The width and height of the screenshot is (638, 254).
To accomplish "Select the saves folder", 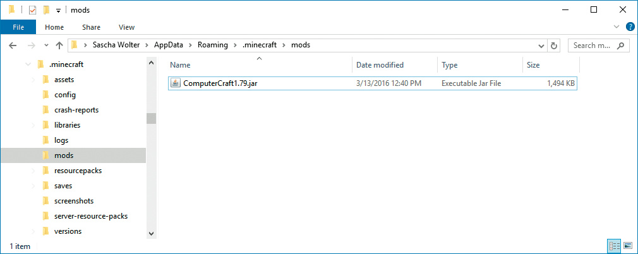I will [x=63, y=186].
